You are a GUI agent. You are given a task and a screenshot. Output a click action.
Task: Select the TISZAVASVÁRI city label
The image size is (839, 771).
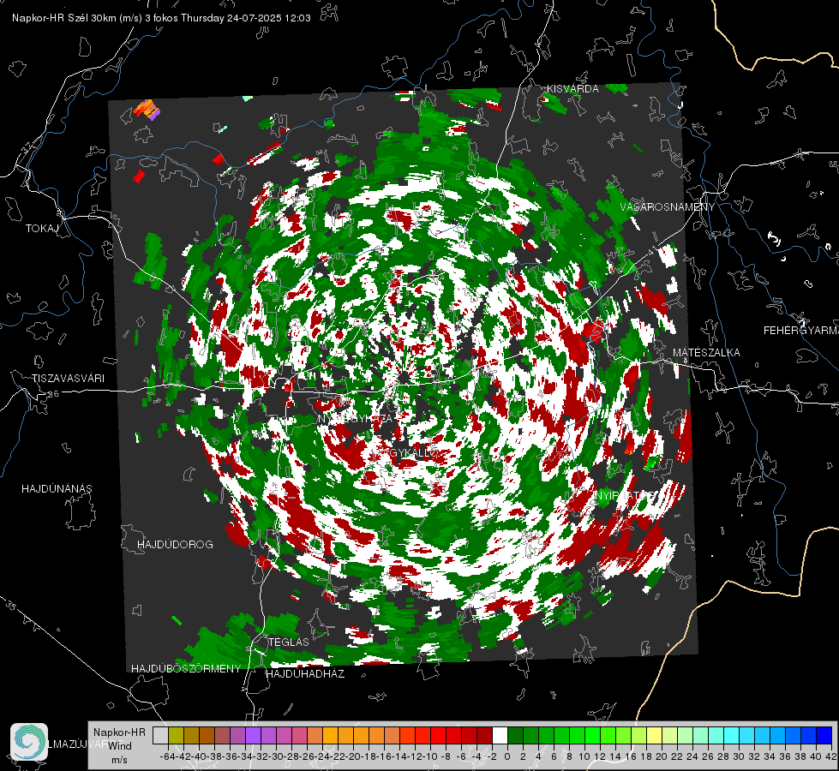[x=68, y=379]
